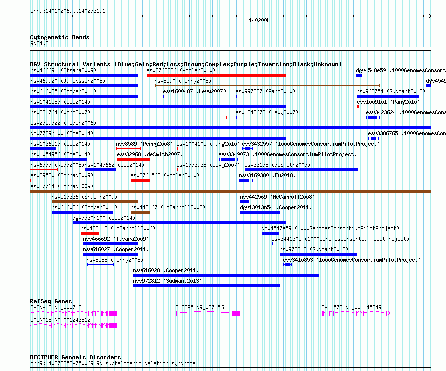Open TUBBP5|NR_027156 gene label
The width and height of the screenshot is (446, 371).
click(199, 307)
